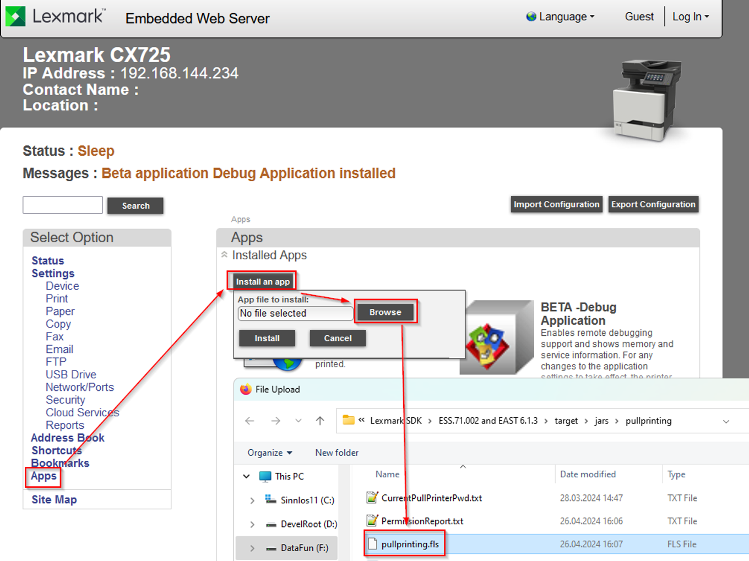This screenshot has width=749, height=561.
Task: Select Reports under Settings
Action: tap(65, 425)
